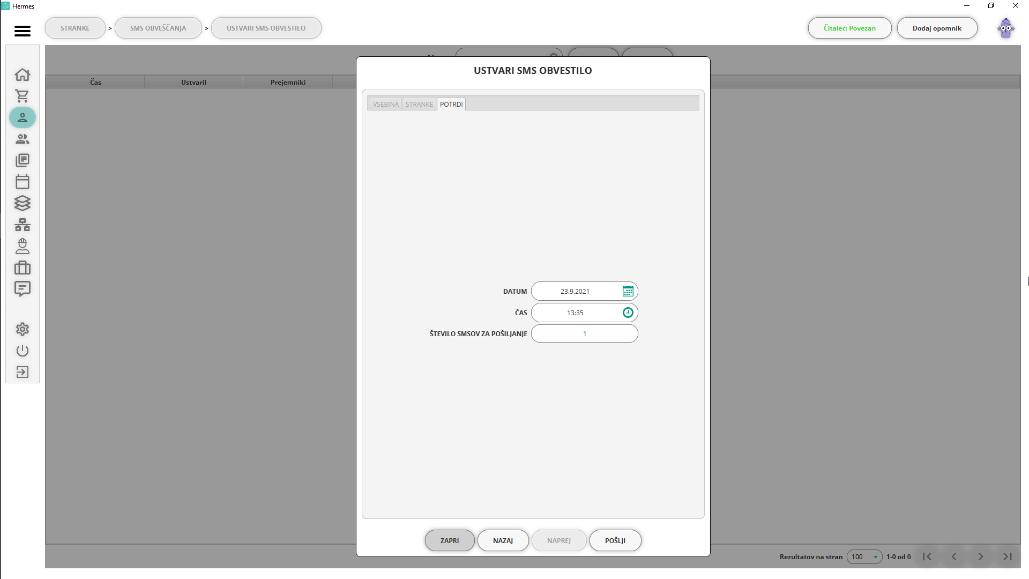Click Dodaj opomnik button
This screenshot has width=1029, height=579.
pyautogui.click(x=937, y=28)
